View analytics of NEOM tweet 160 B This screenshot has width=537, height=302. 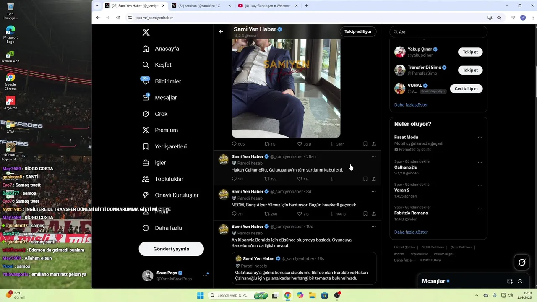pos(338,214)
